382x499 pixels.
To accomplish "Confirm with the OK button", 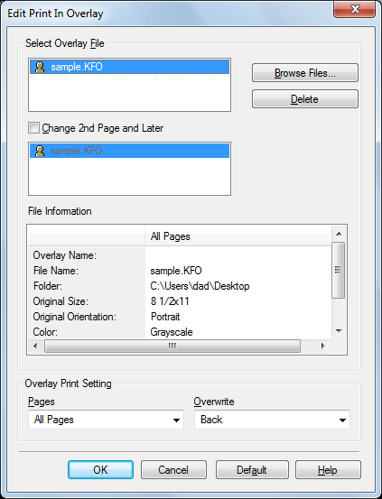I will coord(100,470).
